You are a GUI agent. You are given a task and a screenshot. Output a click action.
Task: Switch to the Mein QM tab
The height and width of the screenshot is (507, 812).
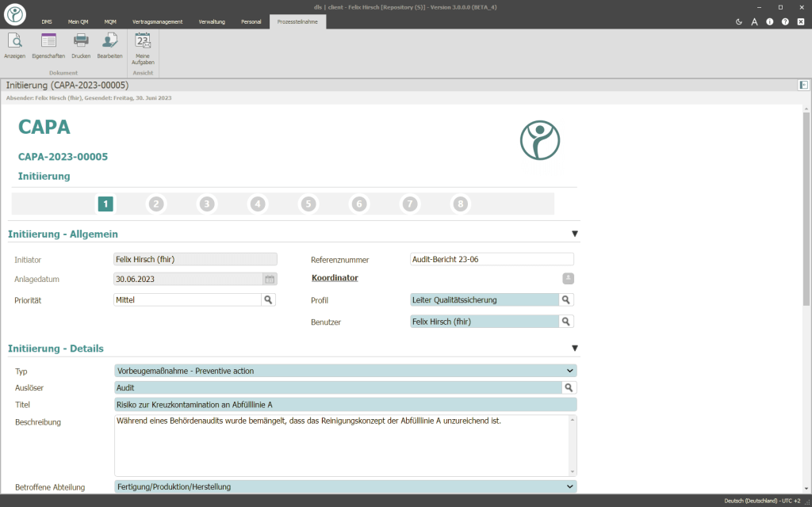click(x=78, y=21)
